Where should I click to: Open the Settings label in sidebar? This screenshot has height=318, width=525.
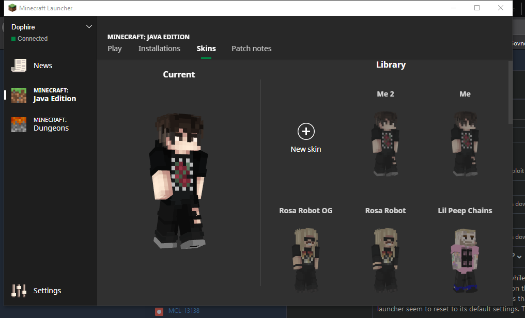47,291
